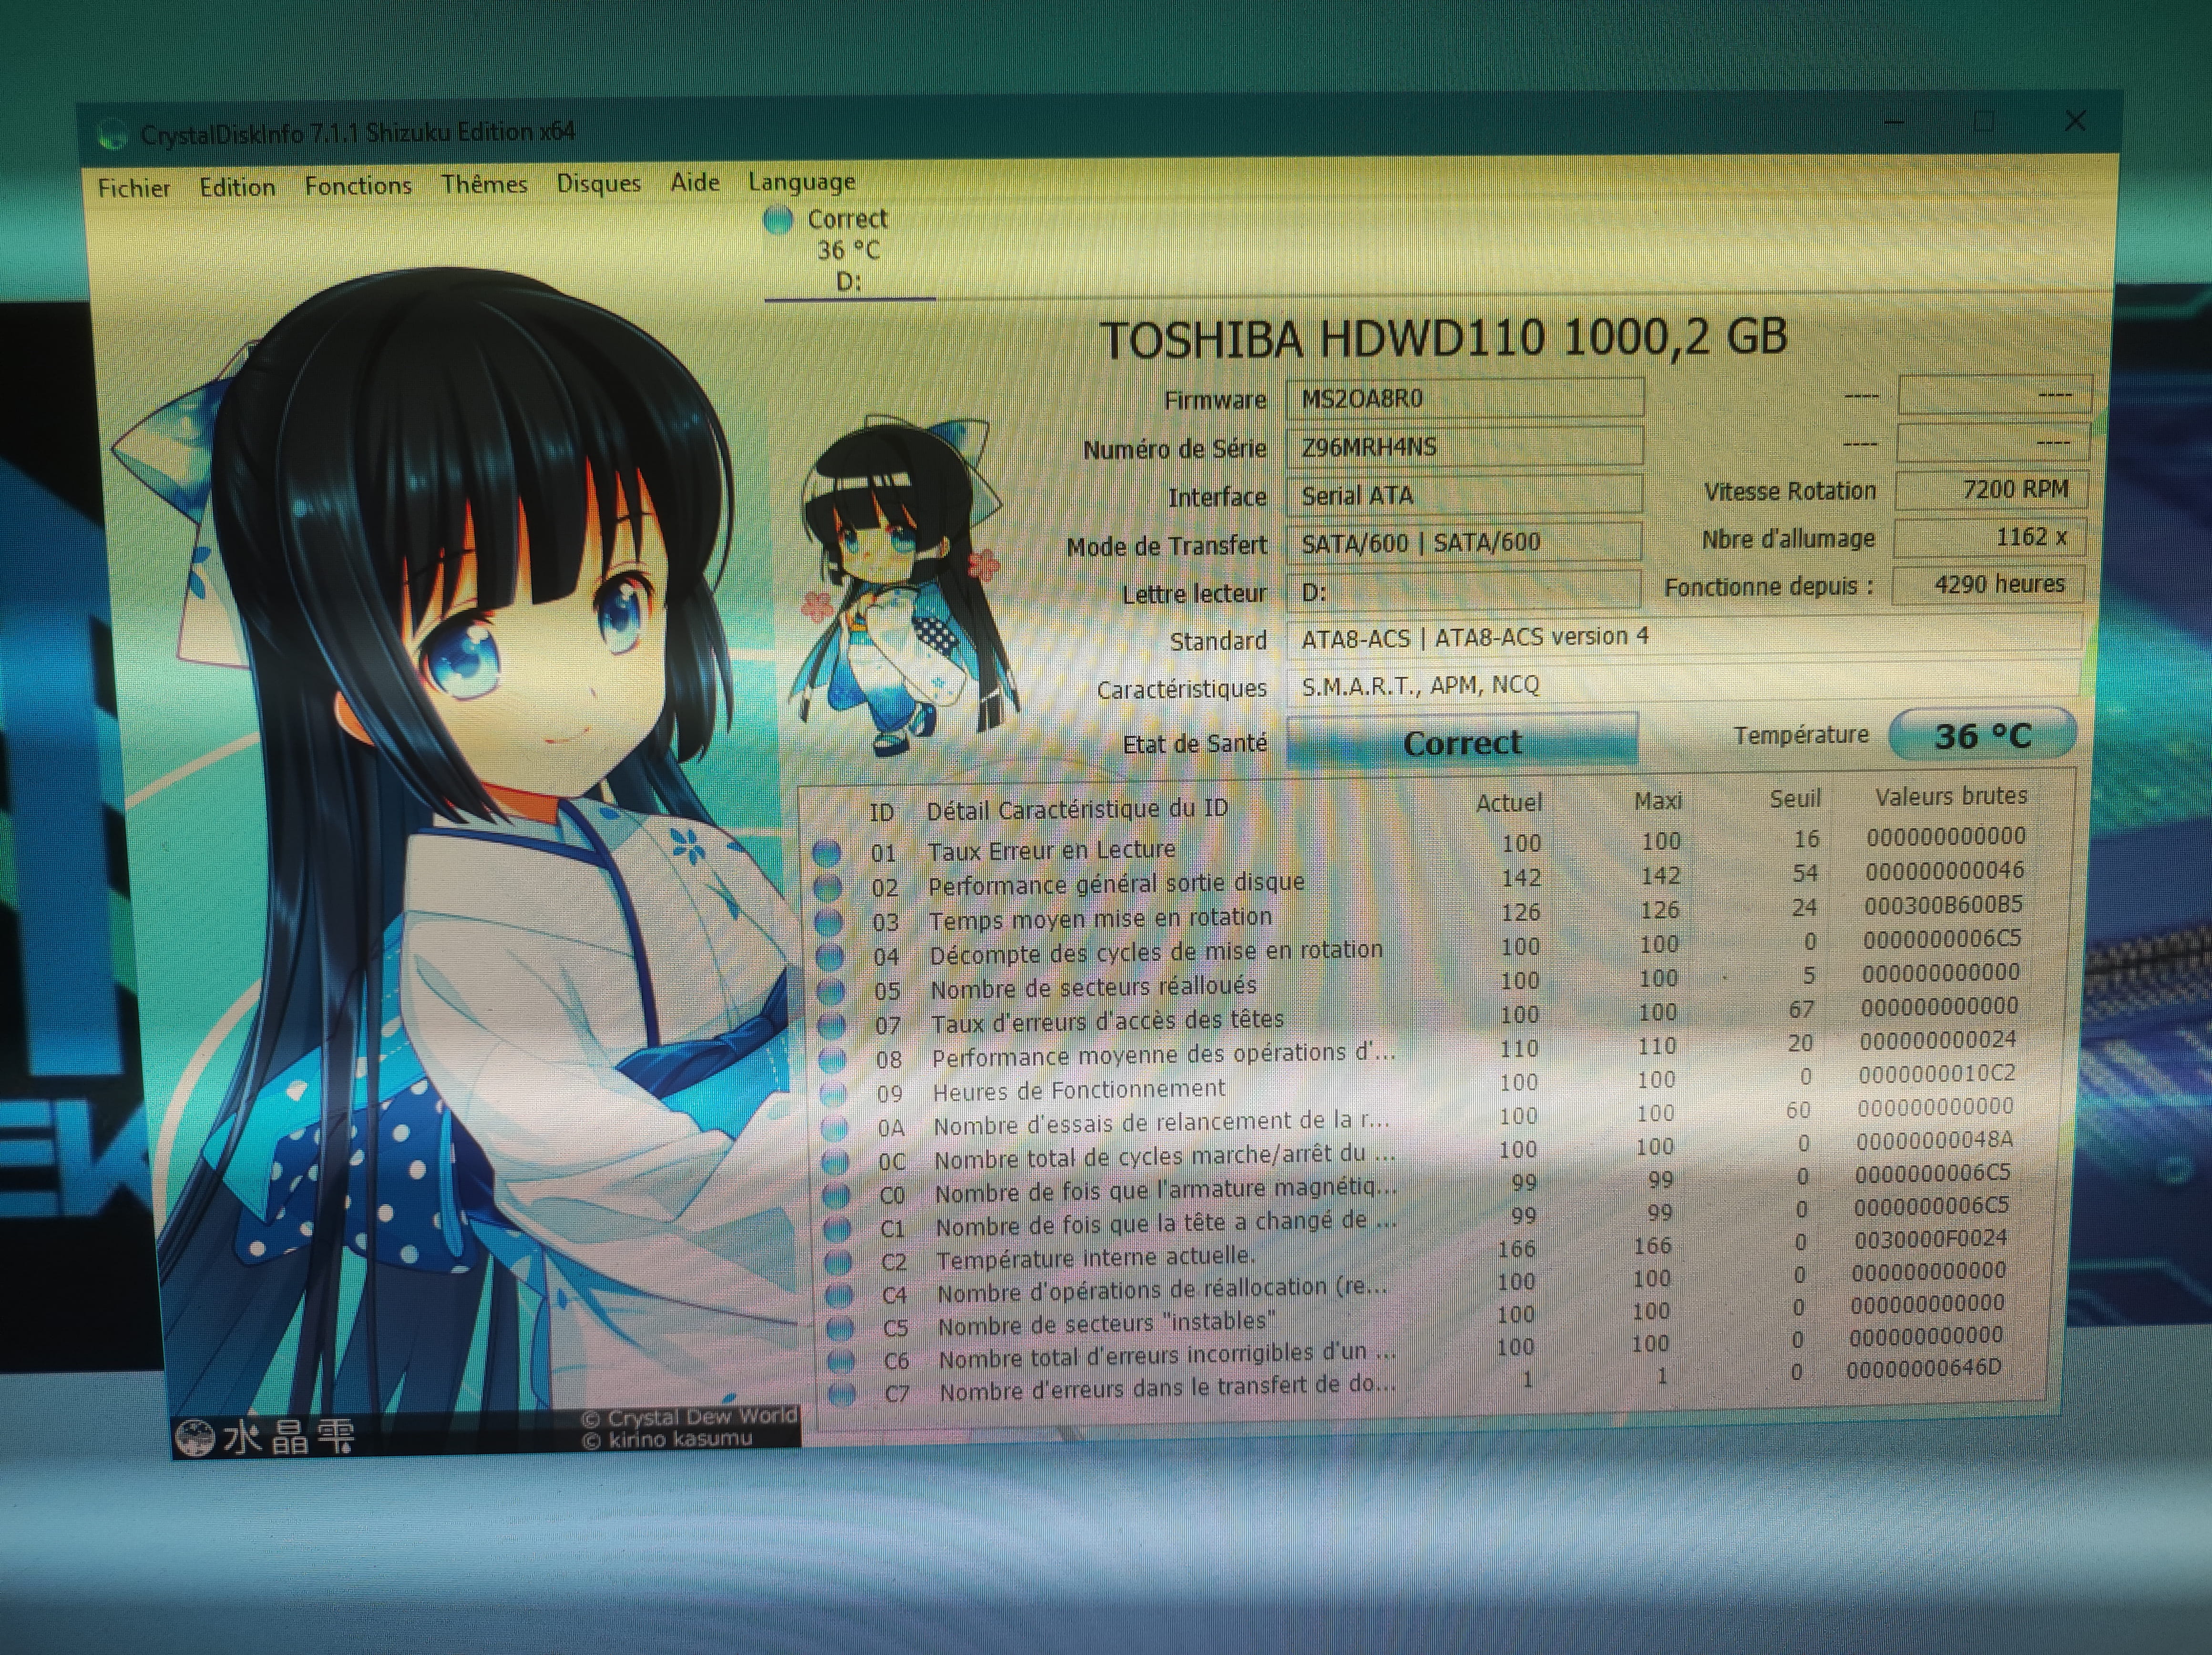The image size is (2212, 1655).
Task: Click the Seuil column header
Action: [1795, 799]
